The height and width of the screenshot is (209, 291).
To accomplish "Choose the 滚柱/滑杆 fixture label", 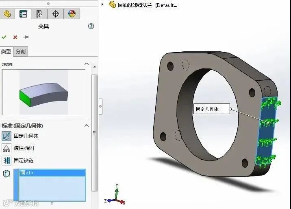I will (x=24, y=148).
